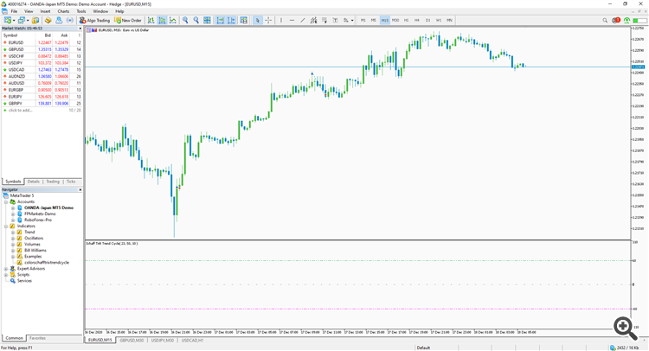The width and height of the screenshot is (649, 351).
Task: Click the New Order button
Action: [128, 20]
